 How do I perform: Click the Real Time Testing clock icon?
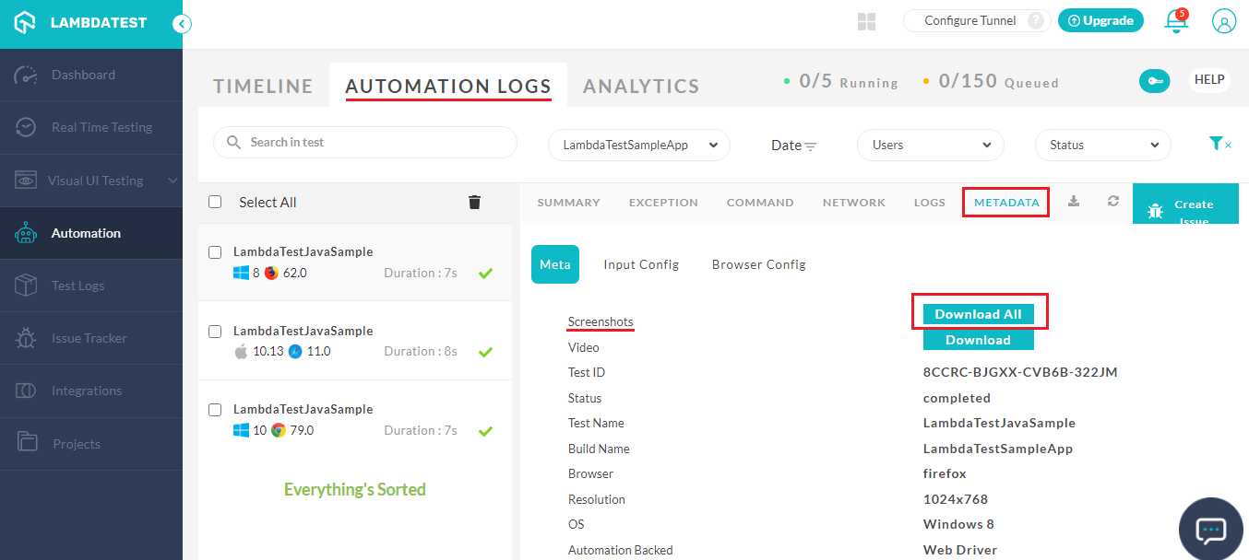point(26,127)
